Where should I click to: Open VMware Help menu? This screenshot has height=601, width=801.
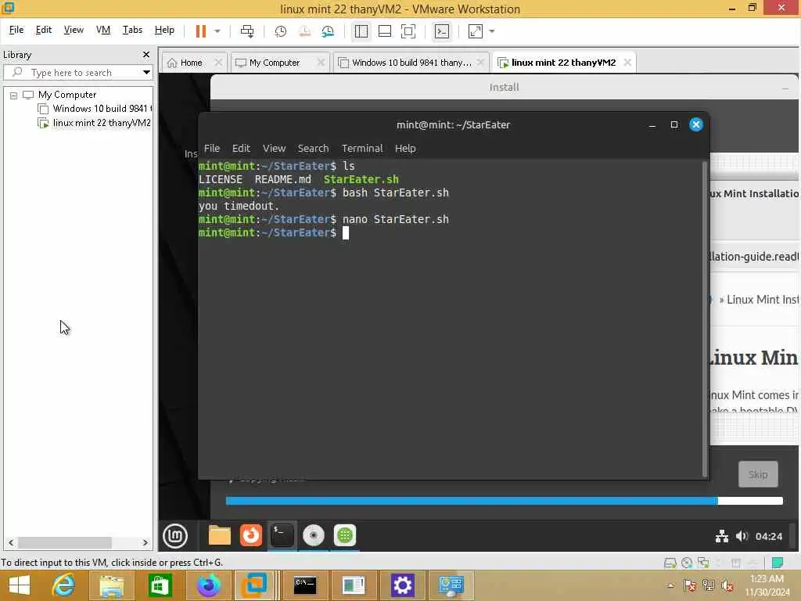164,30
